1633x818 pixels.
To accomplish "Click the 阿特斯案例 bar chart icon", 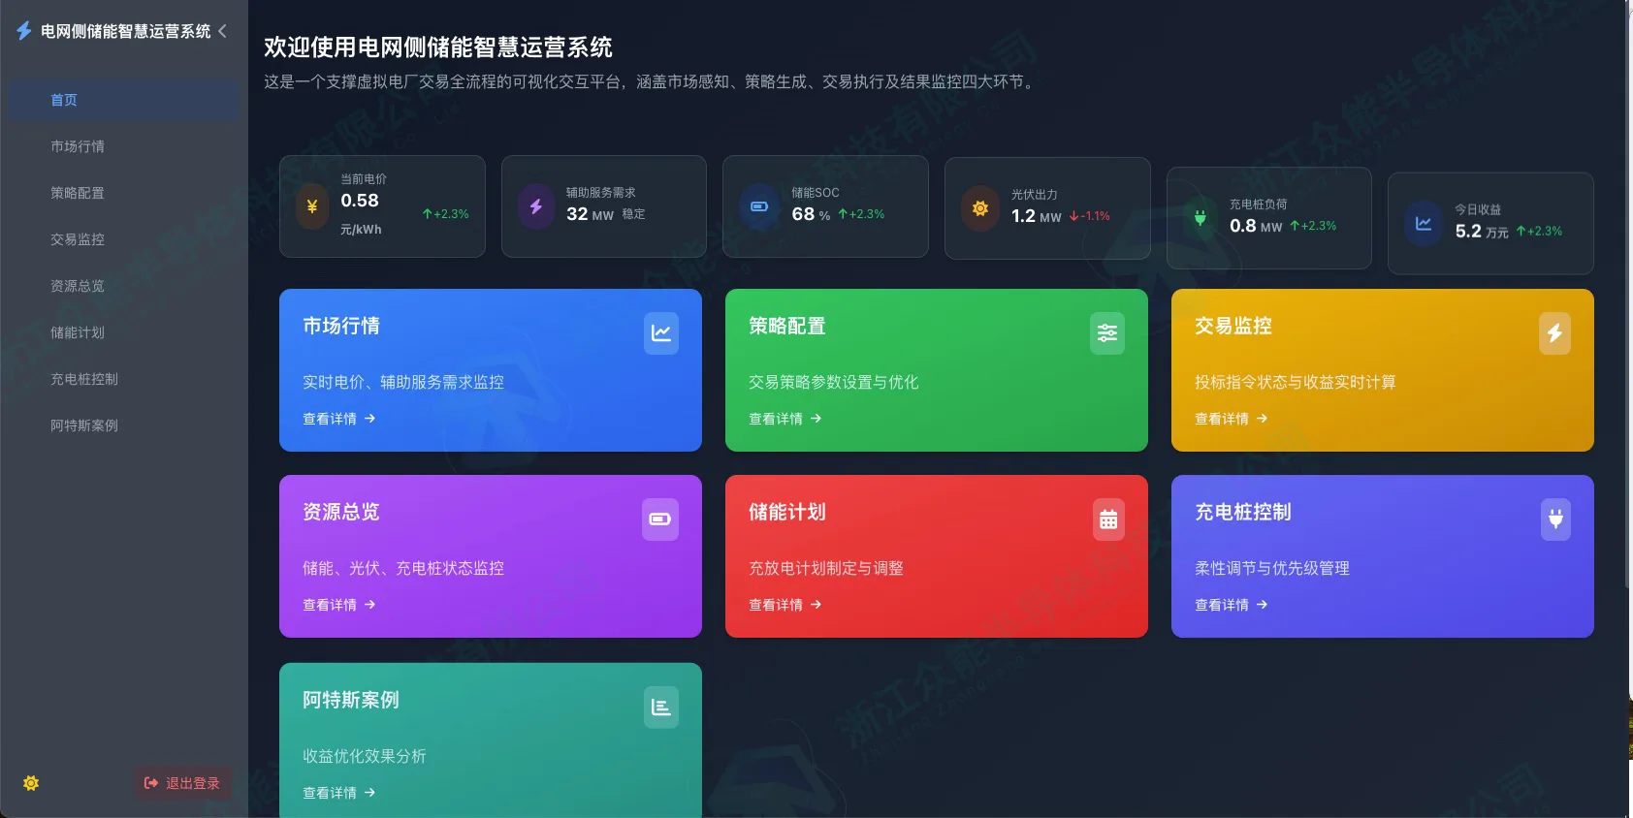I will point(661,708).
